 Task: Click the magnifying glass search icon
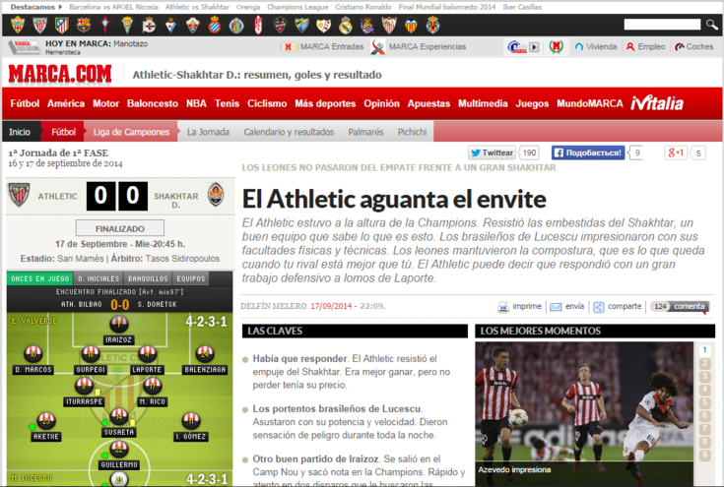pyautogui.click(x=711, y=24)
